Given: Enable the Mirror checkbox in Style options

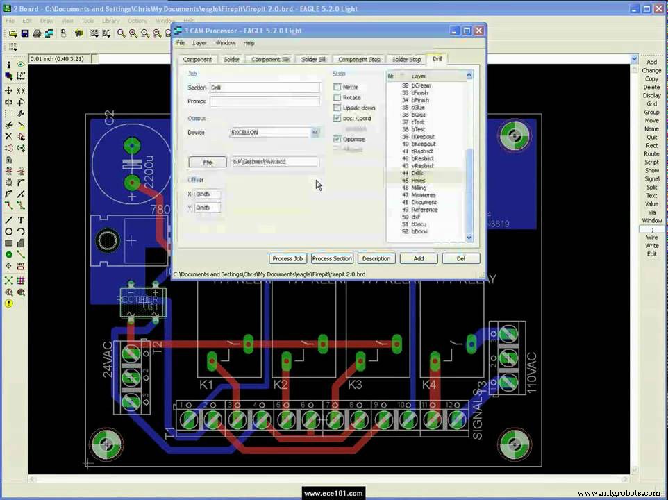Looking at the screenshot, I should click(337, 87).
